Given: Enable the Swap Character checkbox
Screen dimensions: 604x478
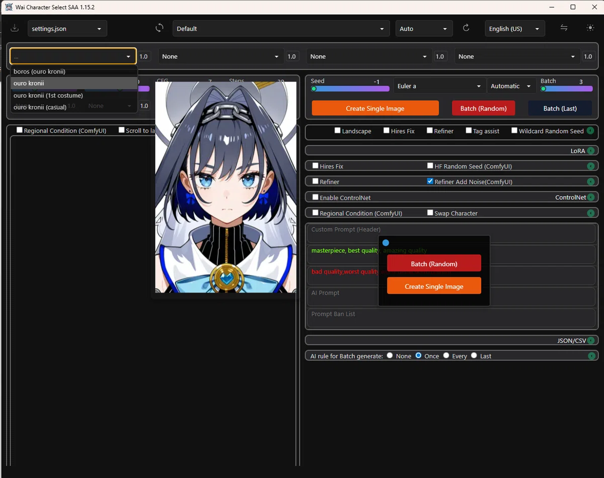Looking at the screenshot, I should (x=430, y=213).
